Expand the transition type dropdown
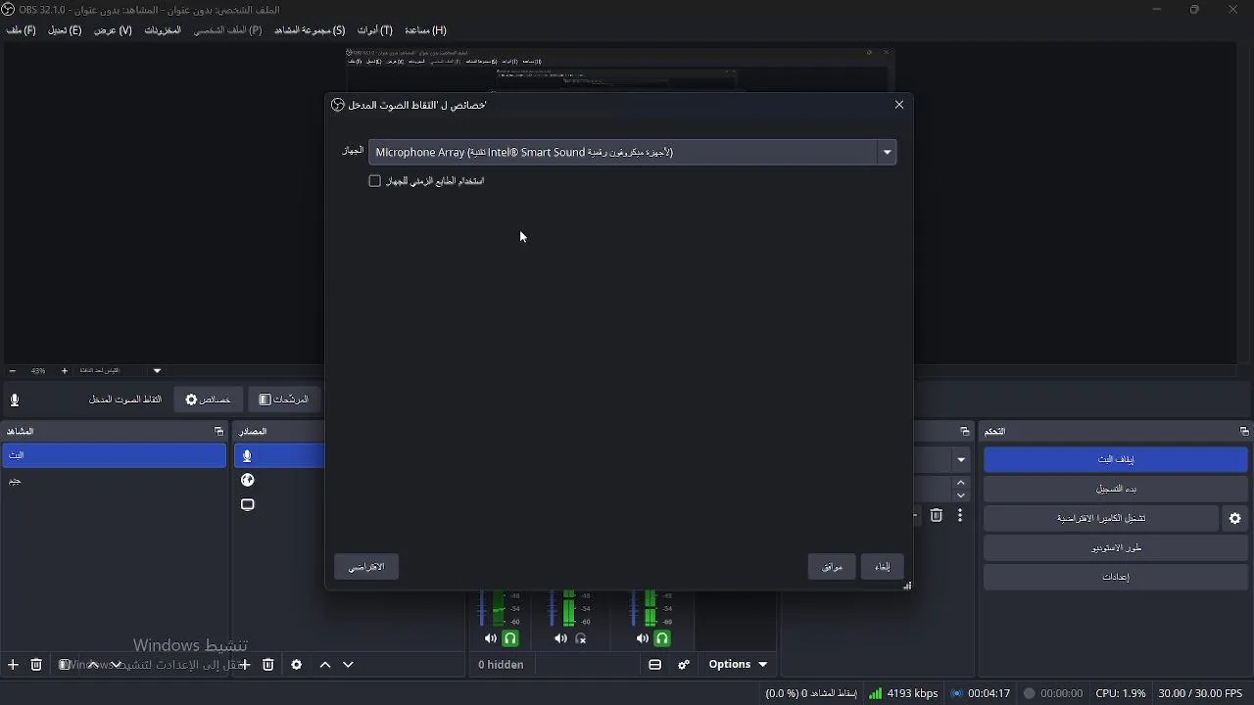1254x705 pixels. [x=962, y=459]
